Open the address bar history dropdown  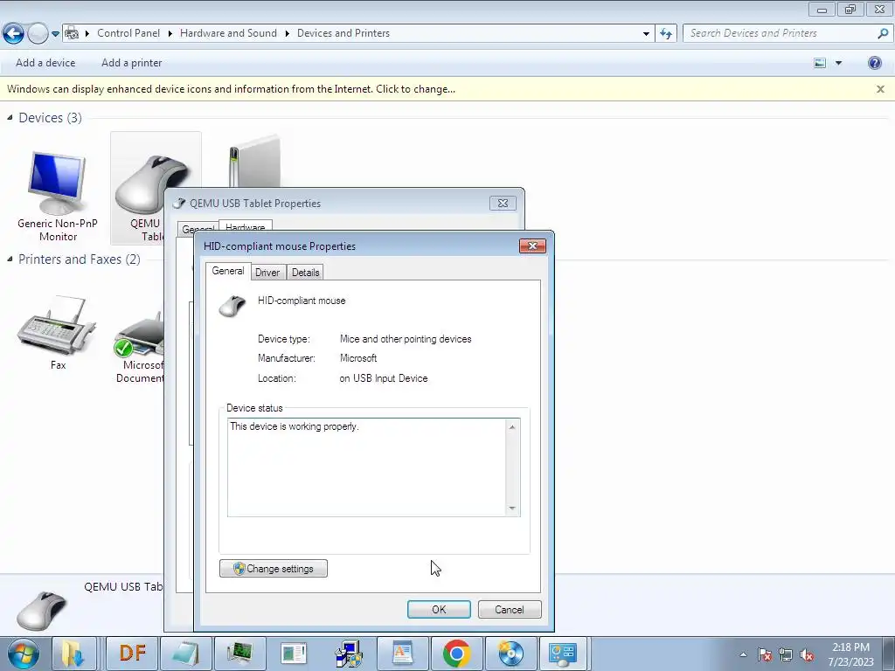tap(646, 34)
